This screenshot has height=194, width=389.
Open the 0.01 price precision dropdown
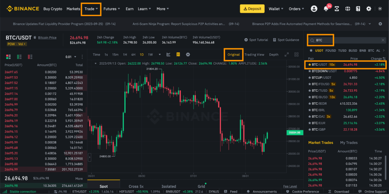tap(71, 57)
